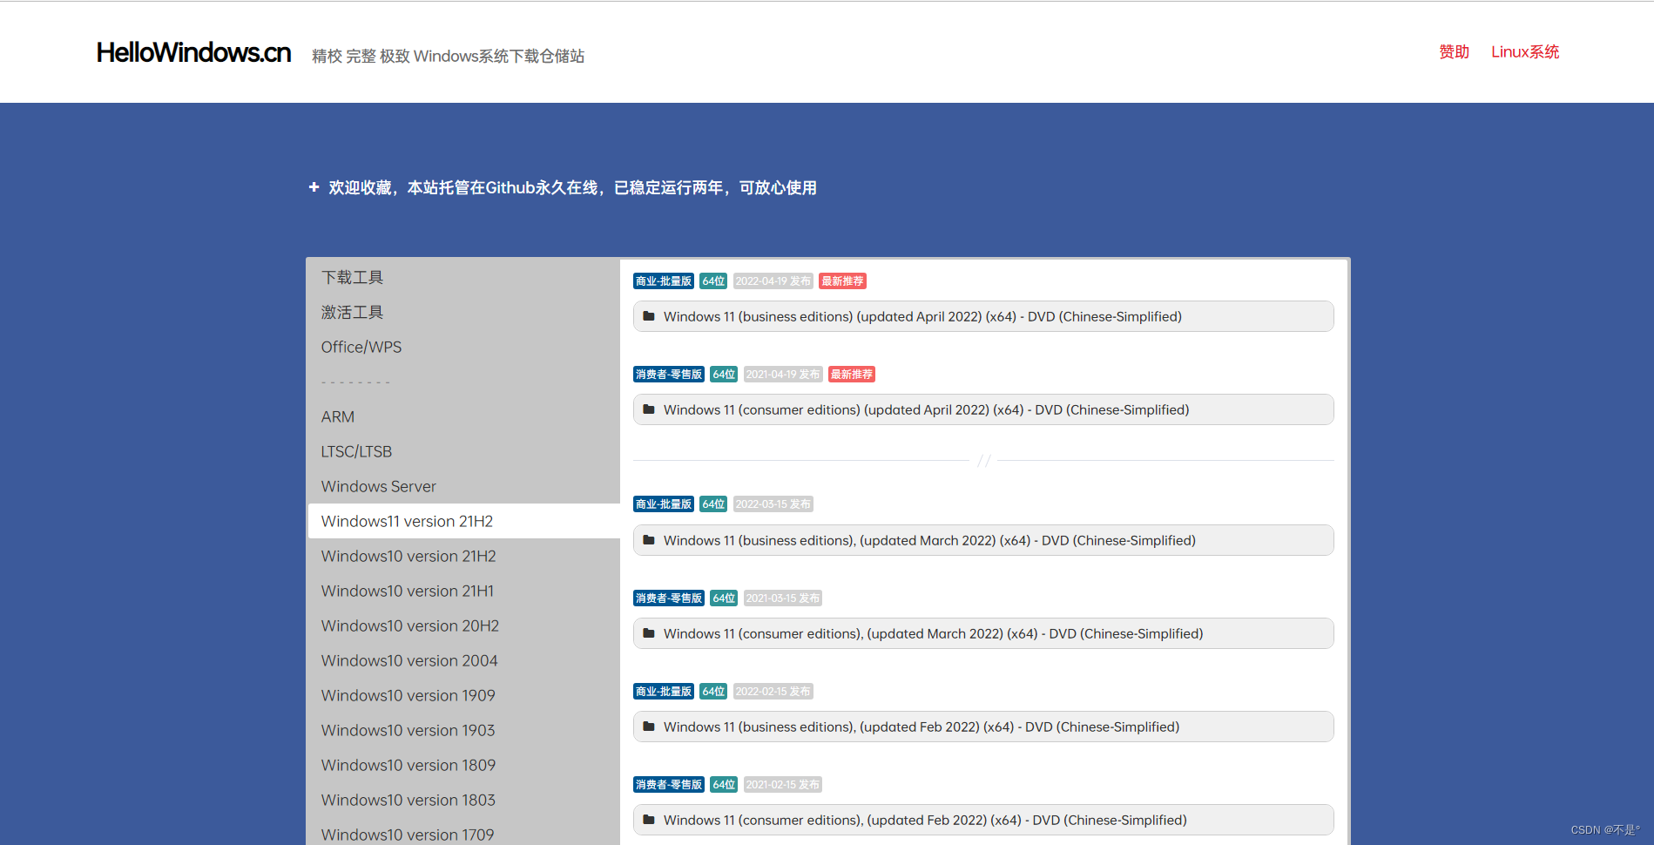
Task: Click the welcome notice about Github hosting
Action: click(572, 187)
